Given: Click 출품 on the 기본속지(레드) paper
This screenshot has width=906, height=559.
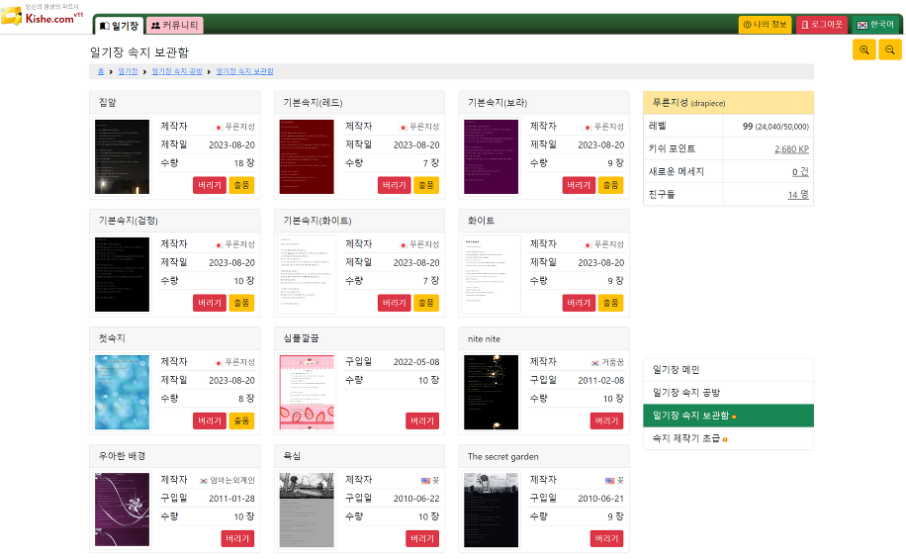Looking at the screenshot, I should click(425, 185).
